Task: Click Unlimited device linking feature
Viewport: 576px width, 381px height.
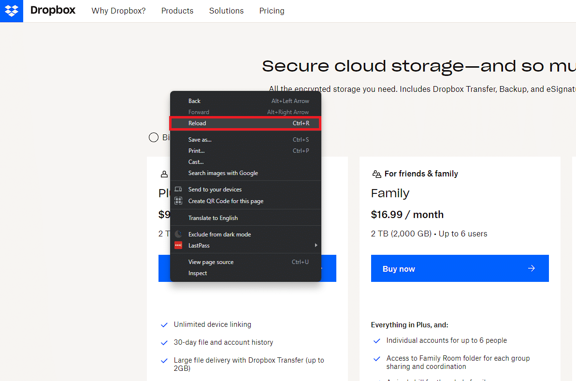Action: coord(212,324)
